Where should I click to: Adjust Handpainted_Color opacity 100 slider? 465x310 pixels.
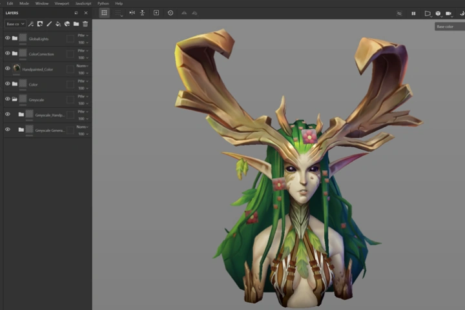(x=83, y=73)
